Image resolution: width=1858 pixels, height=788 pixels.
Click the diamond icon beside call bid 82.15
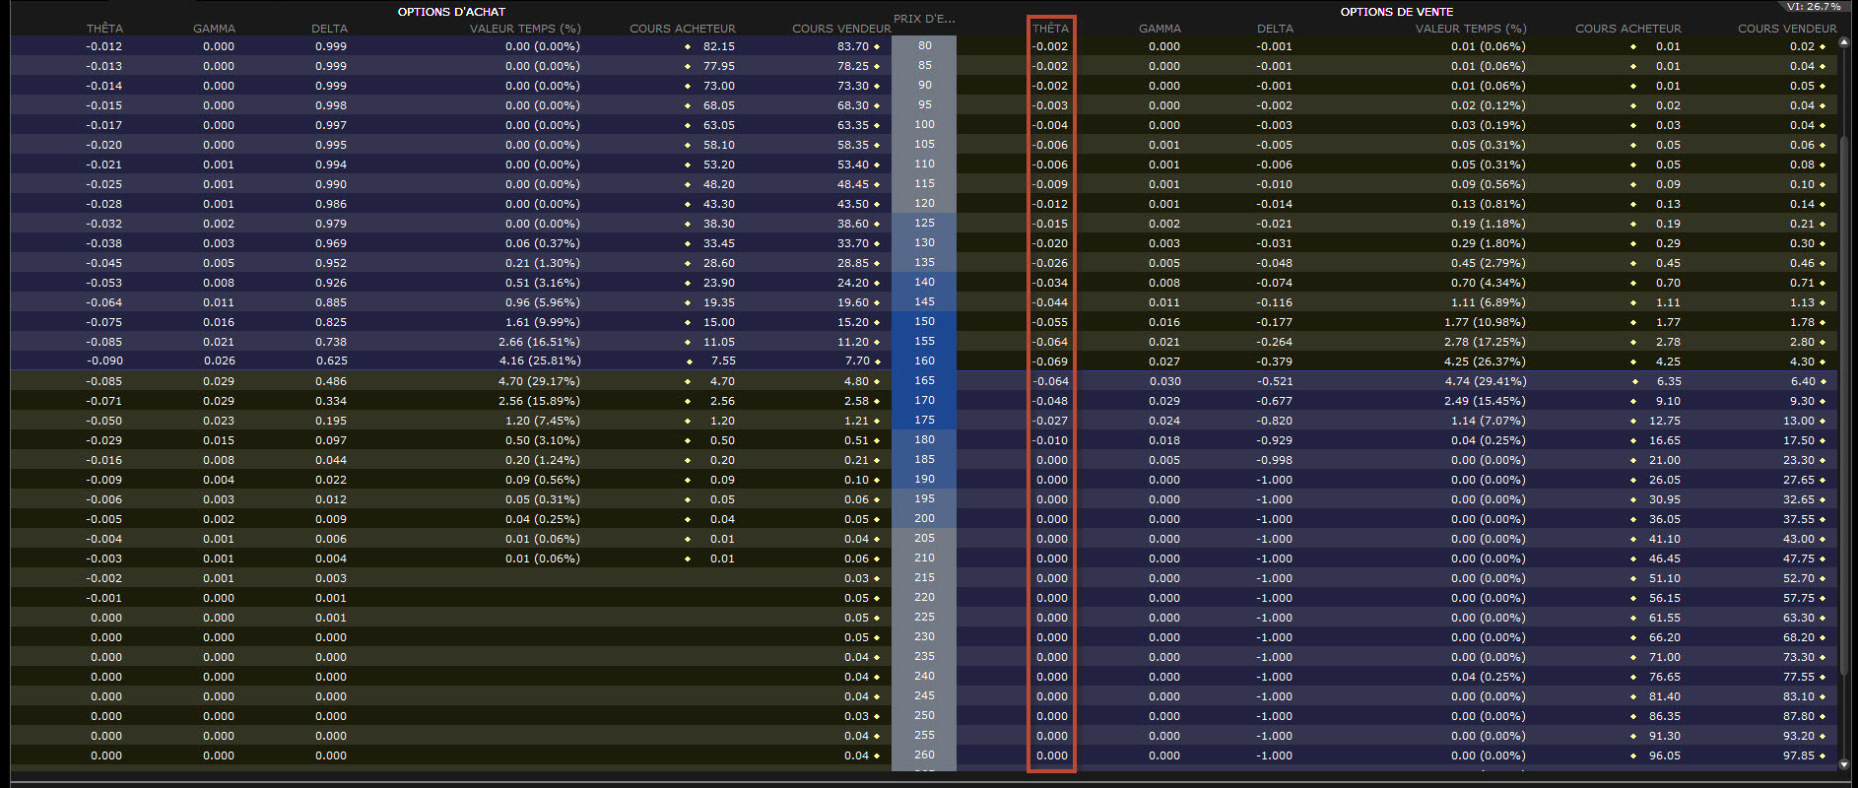coord(688,46)
